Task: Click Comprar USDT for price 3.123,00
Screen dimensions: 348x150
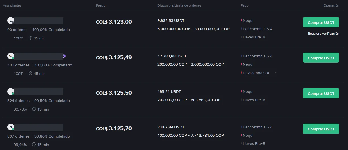Action: (x=321, y=22)
